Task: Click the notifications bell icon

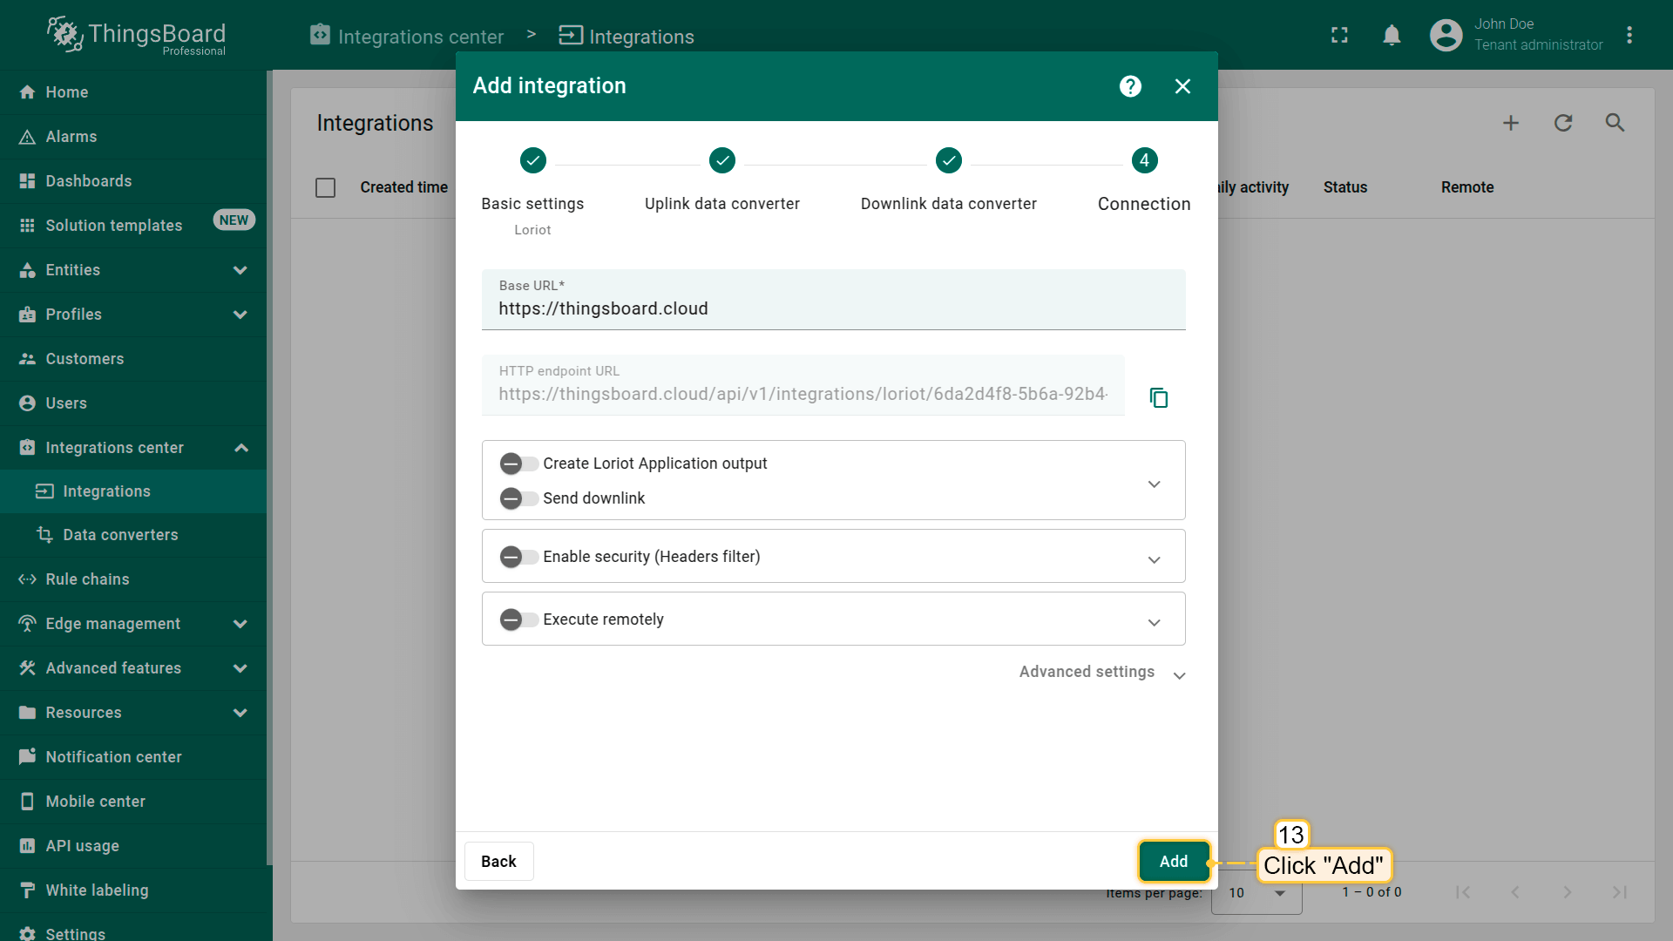Action: click(1392, 36)
